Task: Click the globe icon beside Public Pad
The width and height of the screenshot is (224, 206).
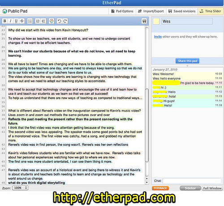Action: 5,11
